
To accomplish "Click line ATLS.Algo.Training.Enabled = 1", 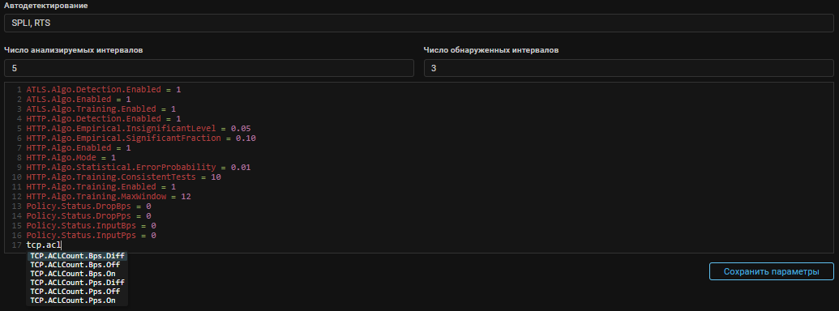I will pos(101,109).
